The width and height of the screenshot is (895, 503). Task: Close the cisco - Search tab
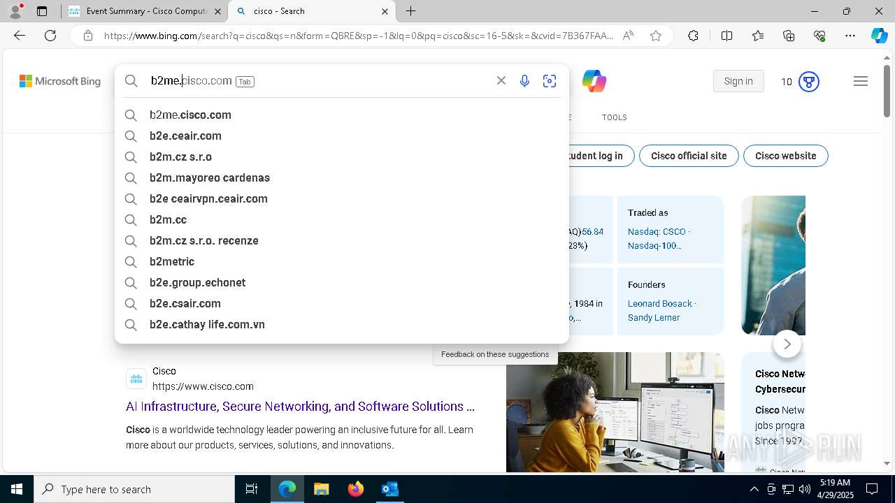[385, 11]
